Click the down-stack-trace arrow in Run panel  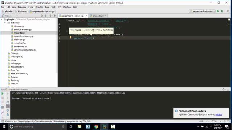point(8,98)
